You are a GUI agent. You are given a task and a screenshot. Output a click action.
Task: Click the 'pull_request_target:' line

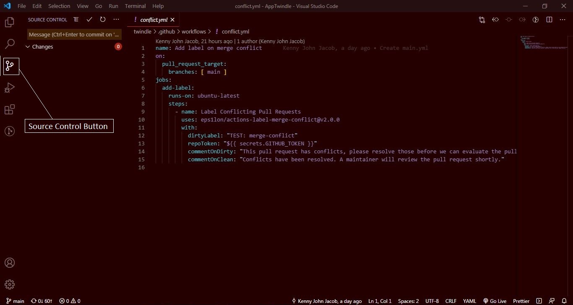194,64
